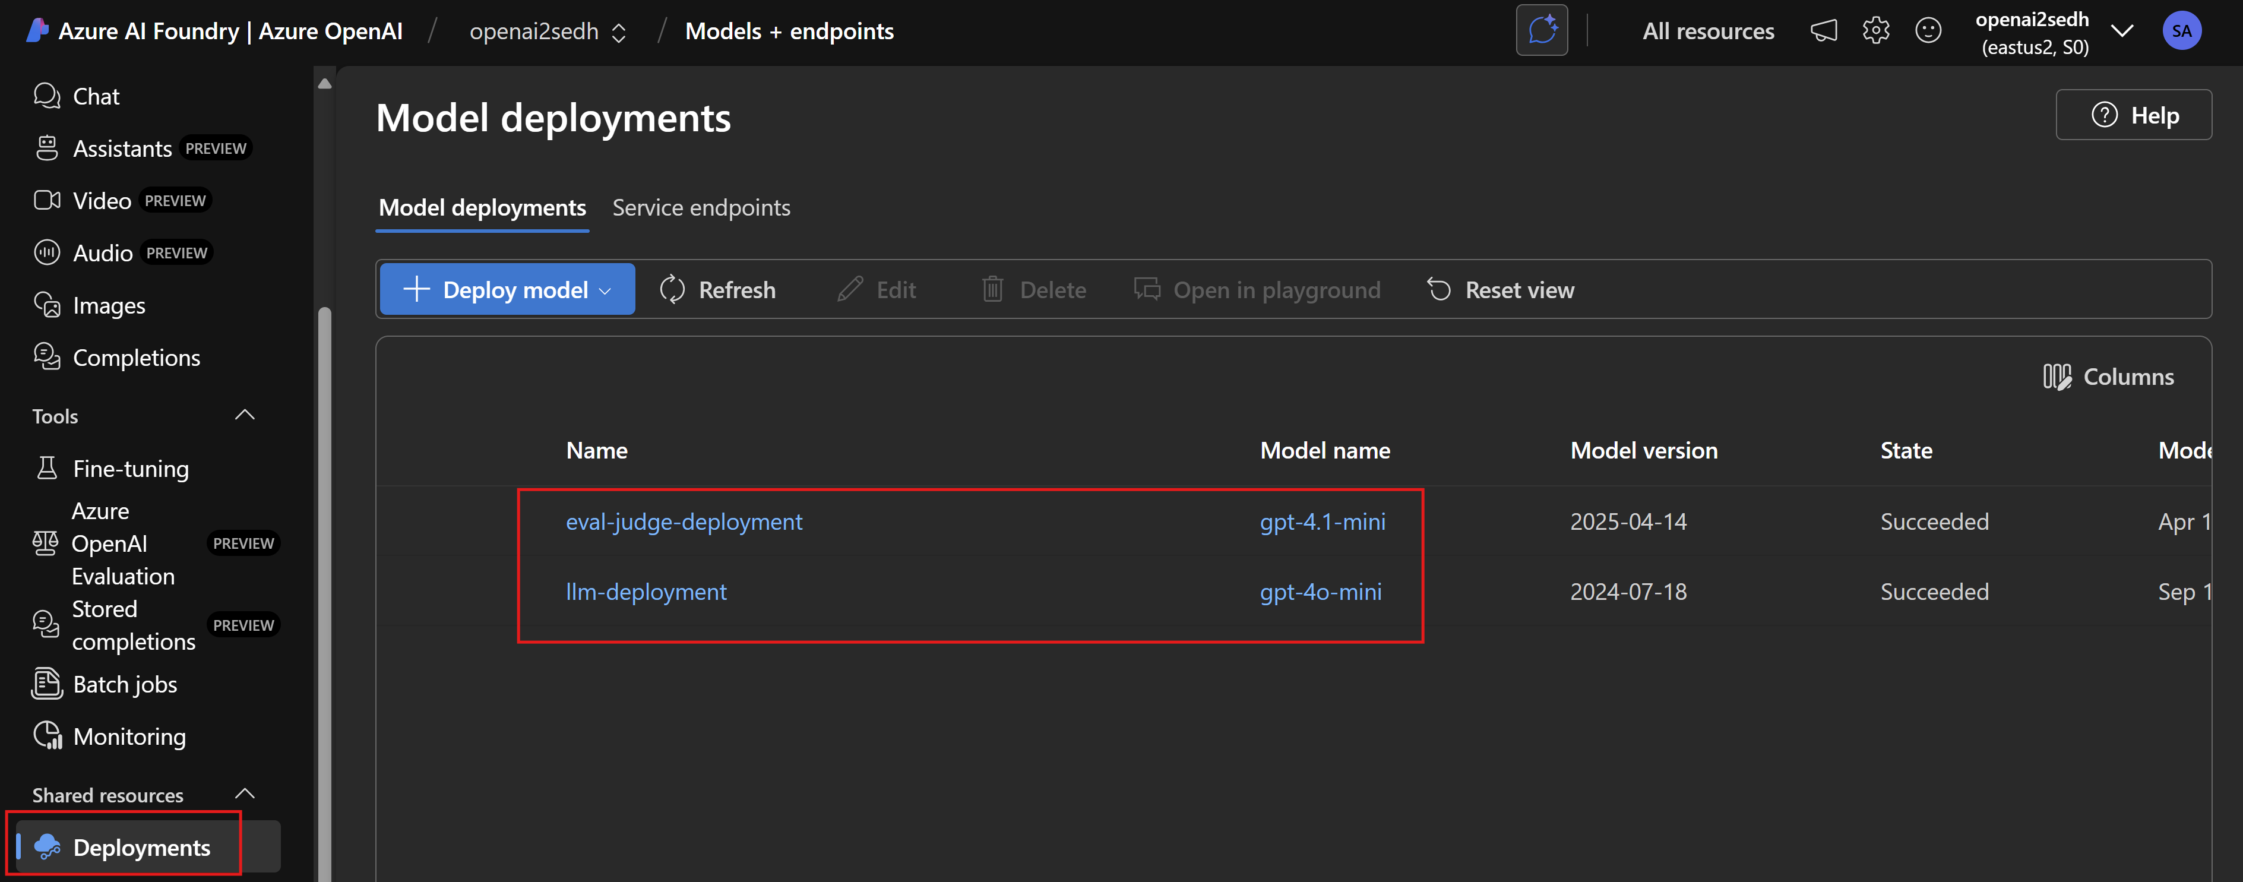
Task: Switch to the Service endpoints tab
Action: [x=701, y=208]
